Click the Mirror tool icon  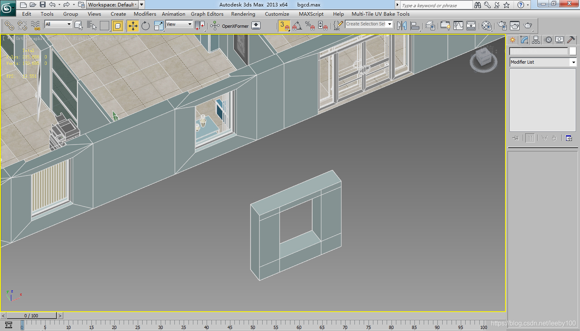click(402, 26)
